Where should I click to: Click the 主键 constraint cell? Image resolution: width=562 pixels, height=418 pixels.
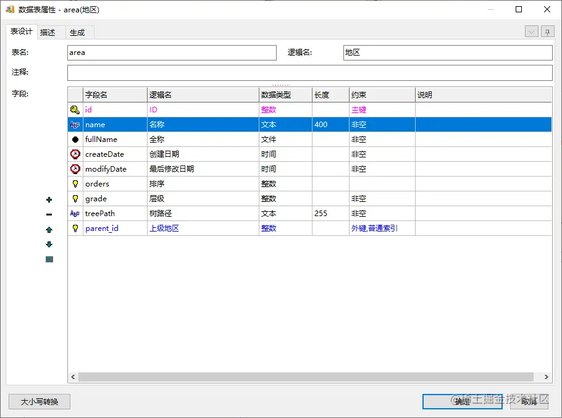pyautogui.click(x=382, y=110)
